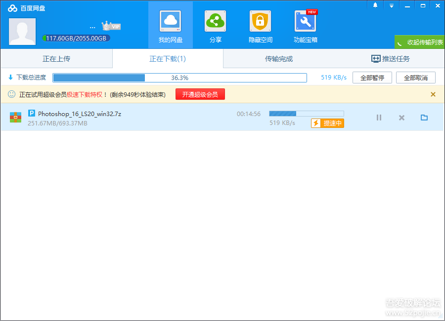This screenshot has height=321, width=445.
Task: Click the file's 519 KB/s speed text
Action: (282, 123)
